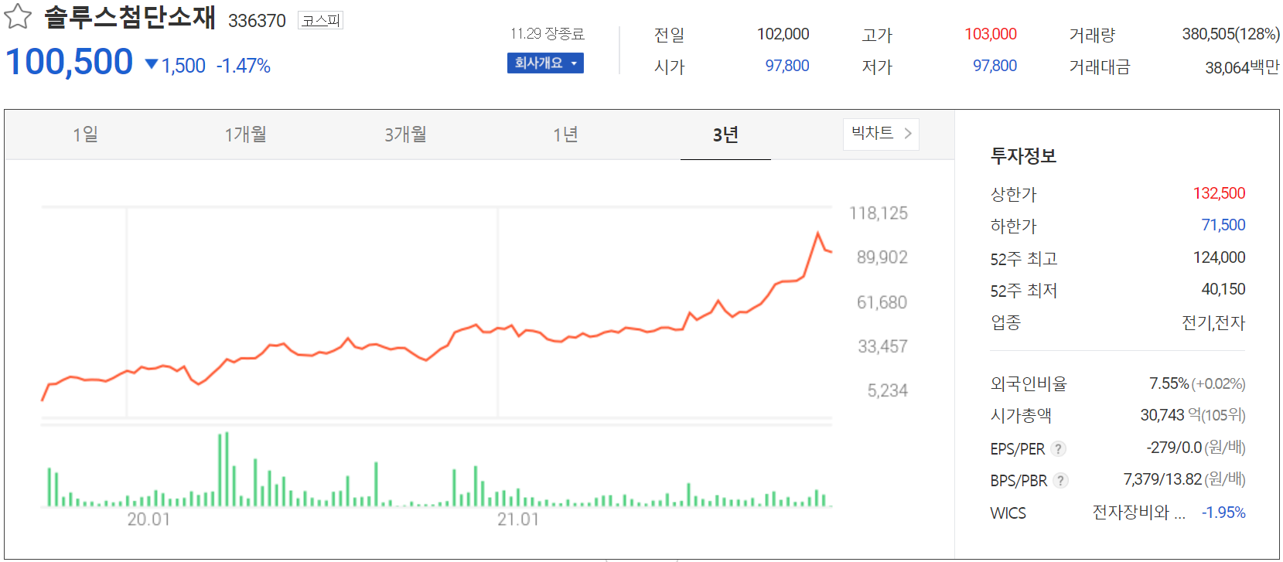Click the 33,457 price axis label
1283x562 pixels.
(883, 346)
